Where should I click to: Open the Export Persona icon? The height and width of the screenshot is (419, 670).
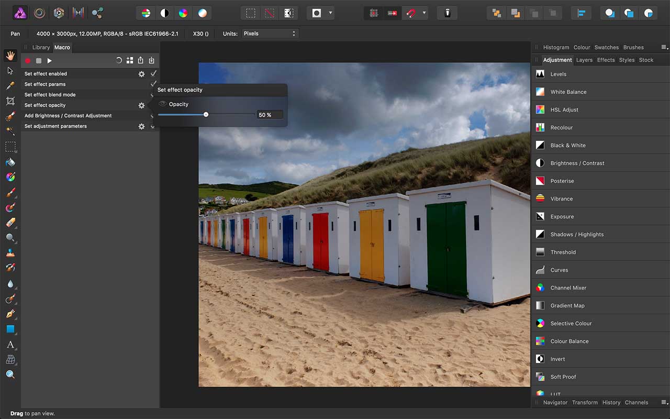97,13
